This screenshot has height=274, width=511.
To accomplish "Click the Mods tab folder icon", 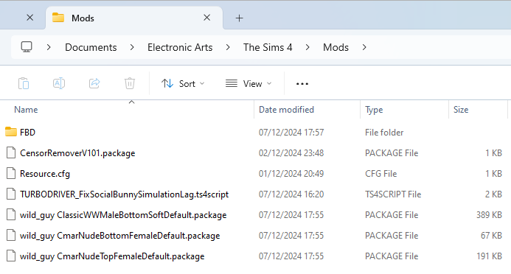I will click(x=58, y=18).
